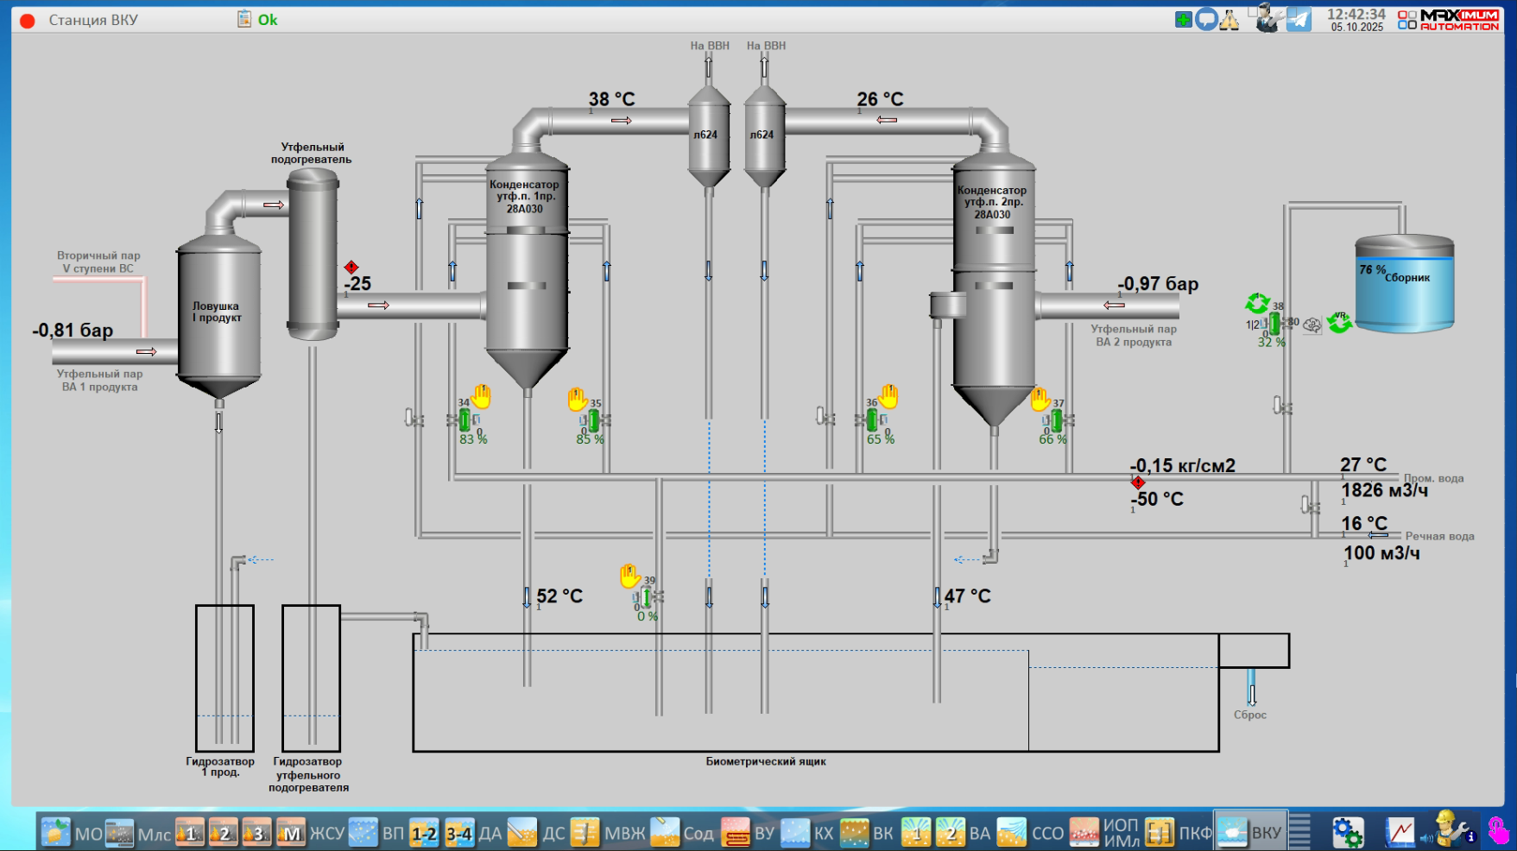Click the red status indicator circle

pos(28,21)
